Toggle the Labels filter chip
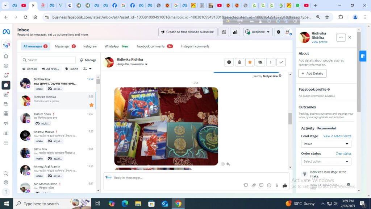The height and width of the screenshot is (209, 371). (x=71, y=69)
